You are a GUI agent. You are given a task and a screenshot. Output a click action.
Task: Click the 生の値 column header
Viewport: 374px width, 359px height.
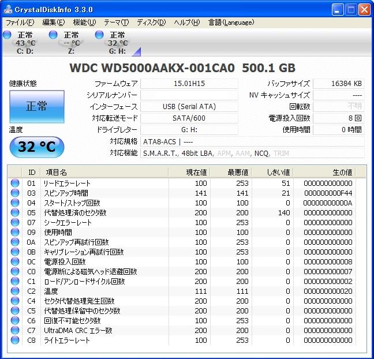[x=342, y=172]
